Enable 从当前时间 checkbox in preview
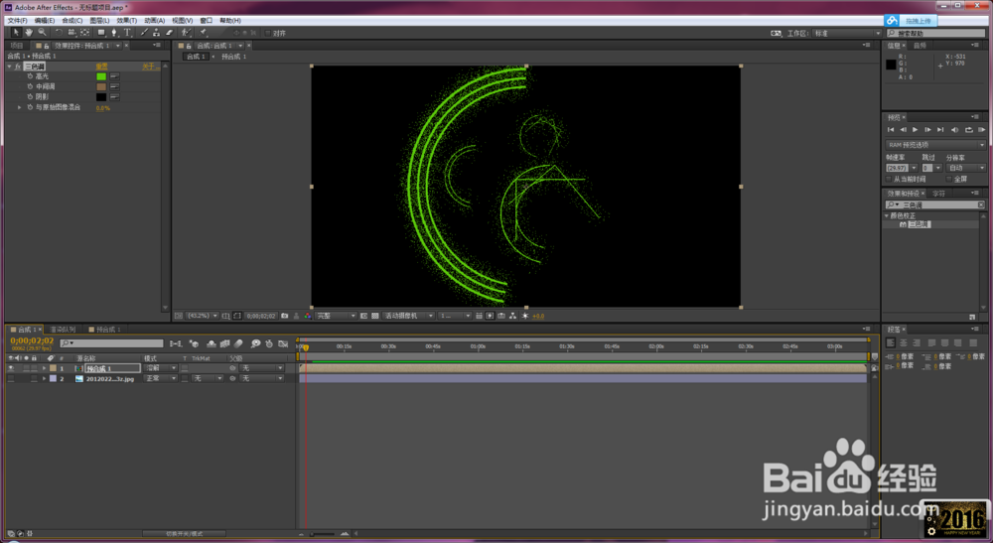 coord(889,179)
